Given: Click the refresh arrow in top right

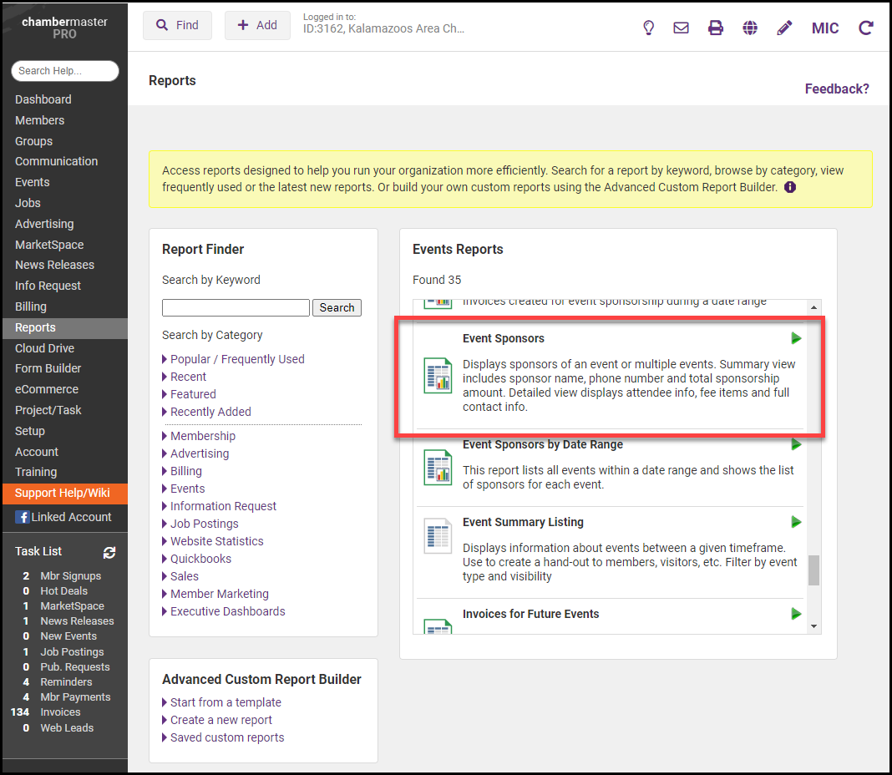Looking at the screenshot, I should [x=866, y=28].
